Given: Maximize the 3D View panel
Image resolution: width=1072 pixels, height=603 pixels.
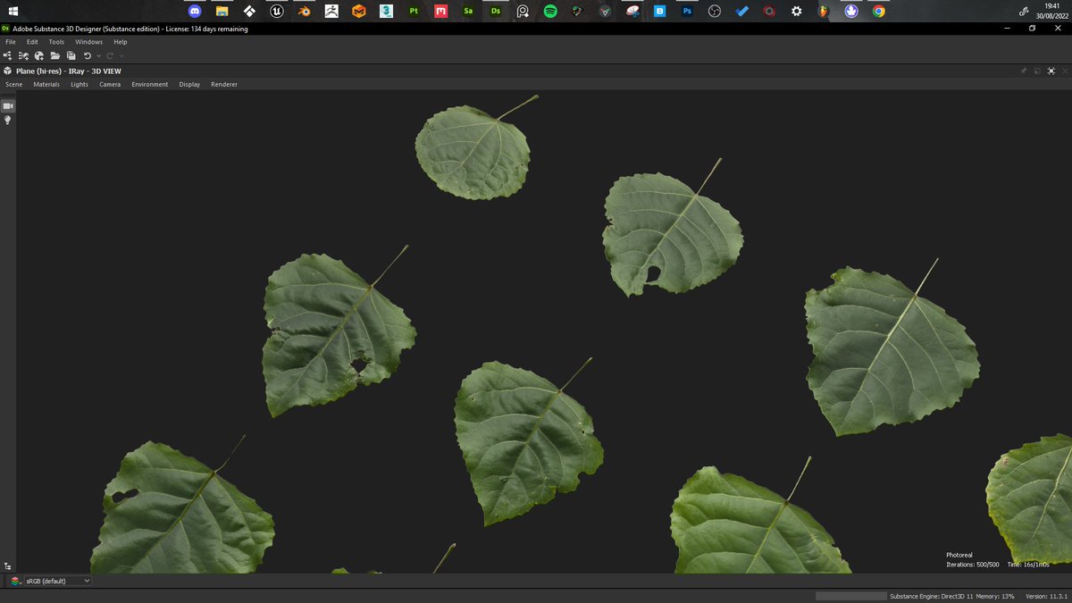Looking at the screenshot, I should (x=1051, y=71).
